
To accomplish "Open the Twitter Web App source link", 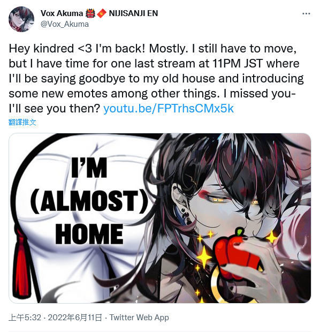I will tap(139, 318).
